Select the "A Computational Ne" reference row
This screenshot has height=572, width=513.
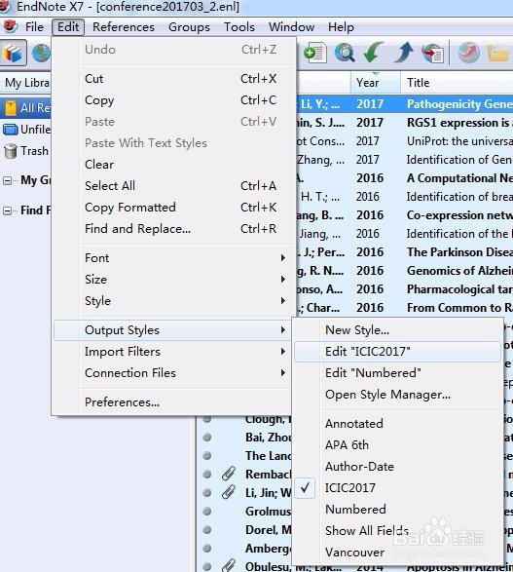click(x=405, y=178)
